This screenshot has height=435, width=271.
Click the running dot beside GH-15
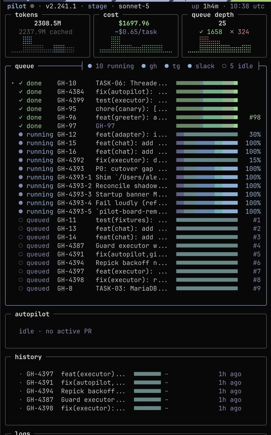pyautogui.click(x=21, y=143)
